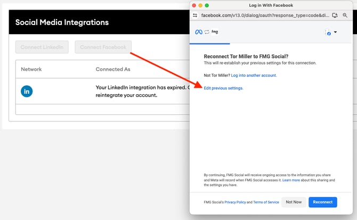
Task: Click the fmg app logo
Action: [215, 31]
